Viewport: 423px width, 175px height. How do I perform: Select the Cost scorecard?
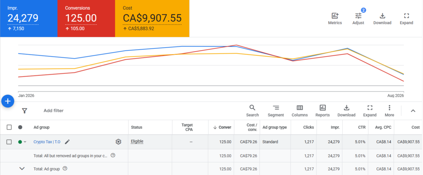pyautogui.click(x=152, y=19)
